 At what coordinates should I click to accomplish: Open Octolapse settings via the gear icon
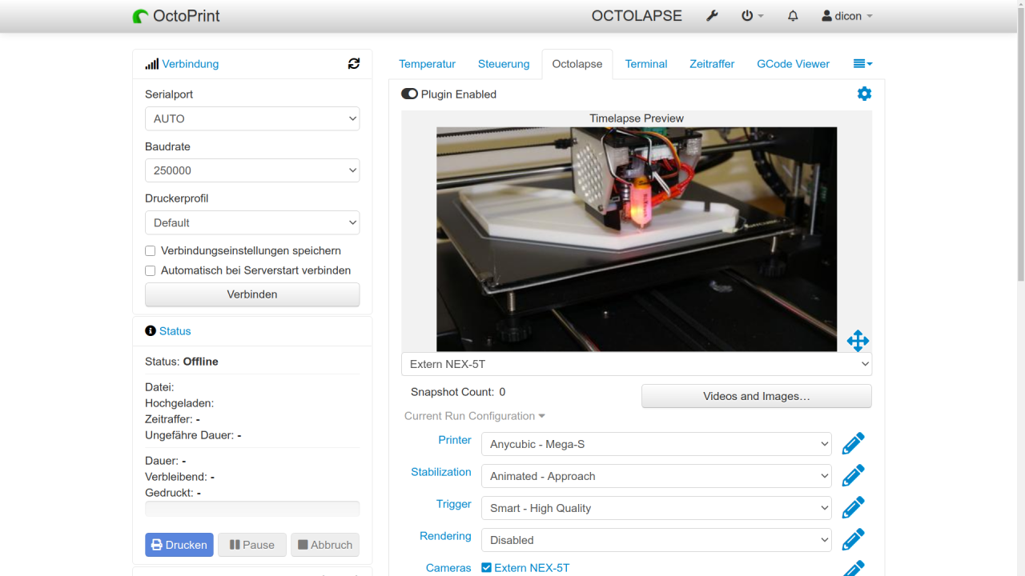(864, 94)
